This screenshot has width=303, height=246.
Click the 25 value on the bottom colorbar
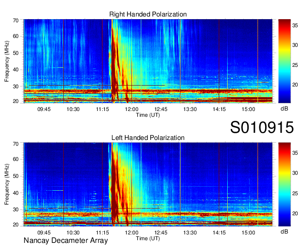coord(295,193)
